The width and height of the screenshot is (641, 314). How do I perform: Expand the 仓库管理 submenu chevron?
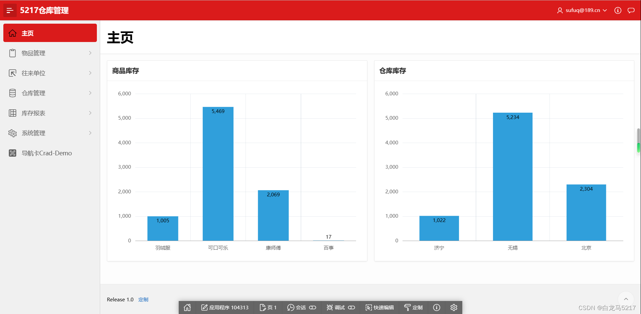[90, 93]
